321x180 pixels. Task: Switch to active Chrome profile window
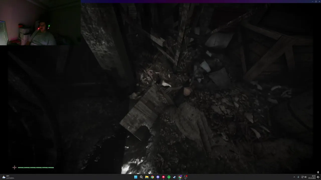[x=180, y=177]
